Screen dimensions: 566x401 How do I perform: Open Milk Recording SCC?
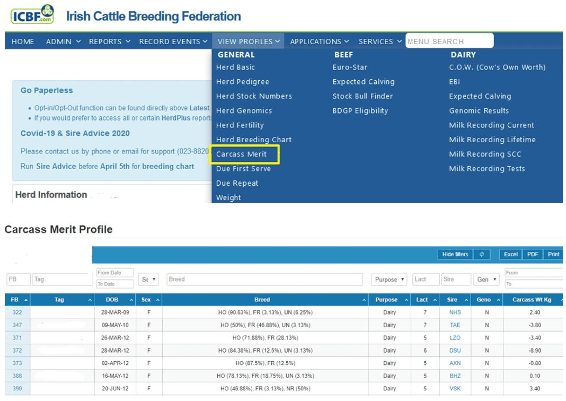[485, 154]
